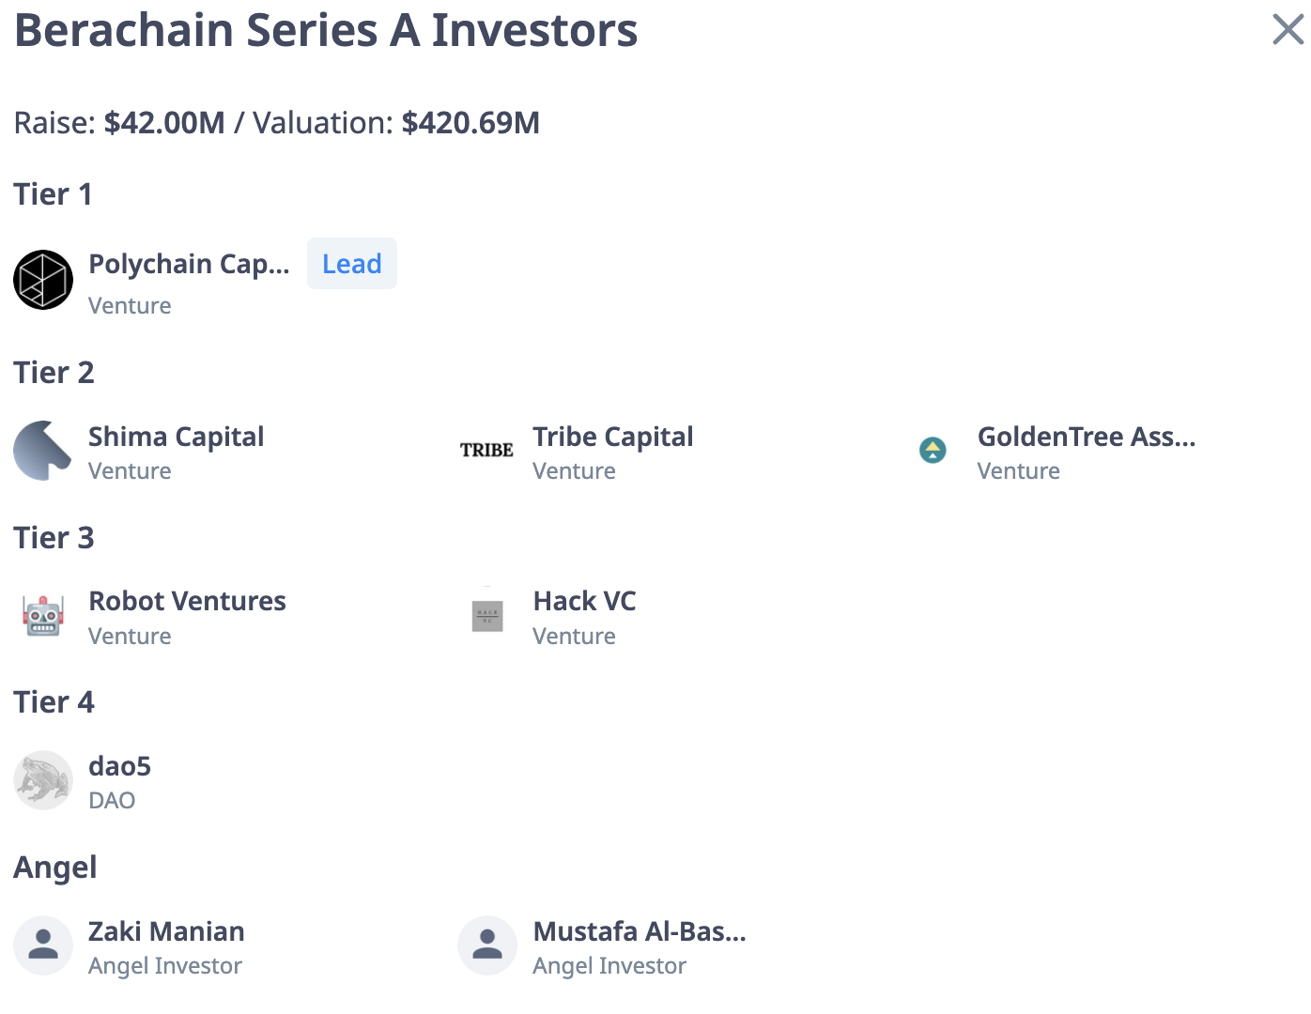Click Zaki Manian's person avatar icon
The height and width of the screenshot is (1014, 1311).
[43, 945]
